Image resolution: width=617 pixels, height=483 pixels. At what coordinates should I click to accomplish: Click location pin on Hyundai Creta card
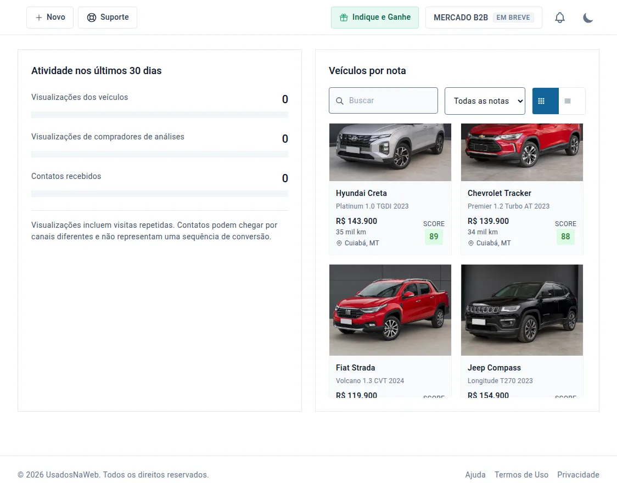click(339, 243)
